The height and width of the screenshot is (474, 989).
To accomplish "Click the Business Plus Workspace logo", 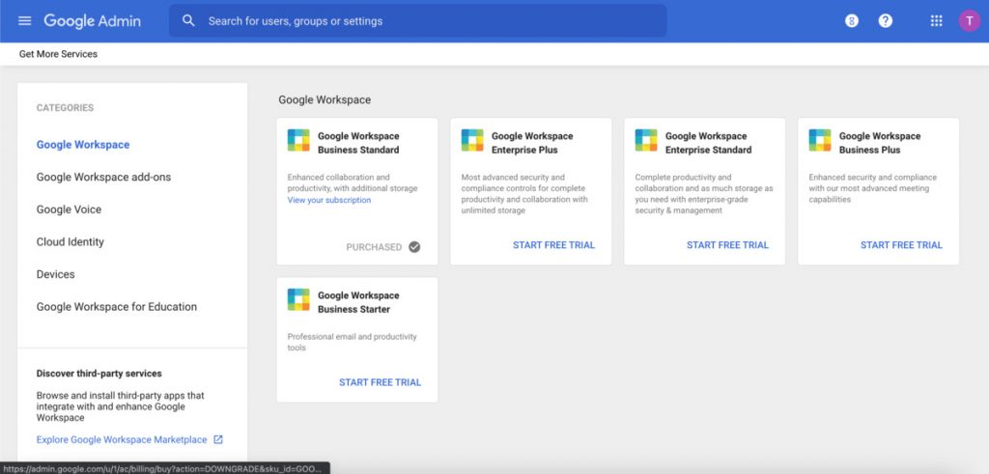I will point(820,140).
